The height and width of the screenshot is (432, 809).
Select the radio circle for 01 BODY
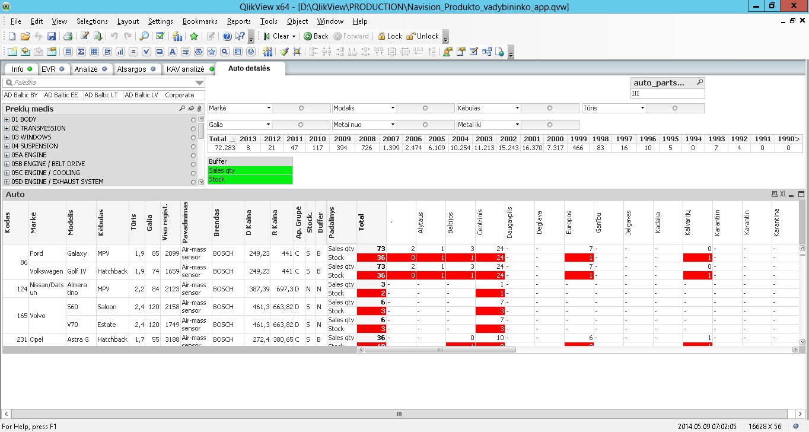(193, 119)
